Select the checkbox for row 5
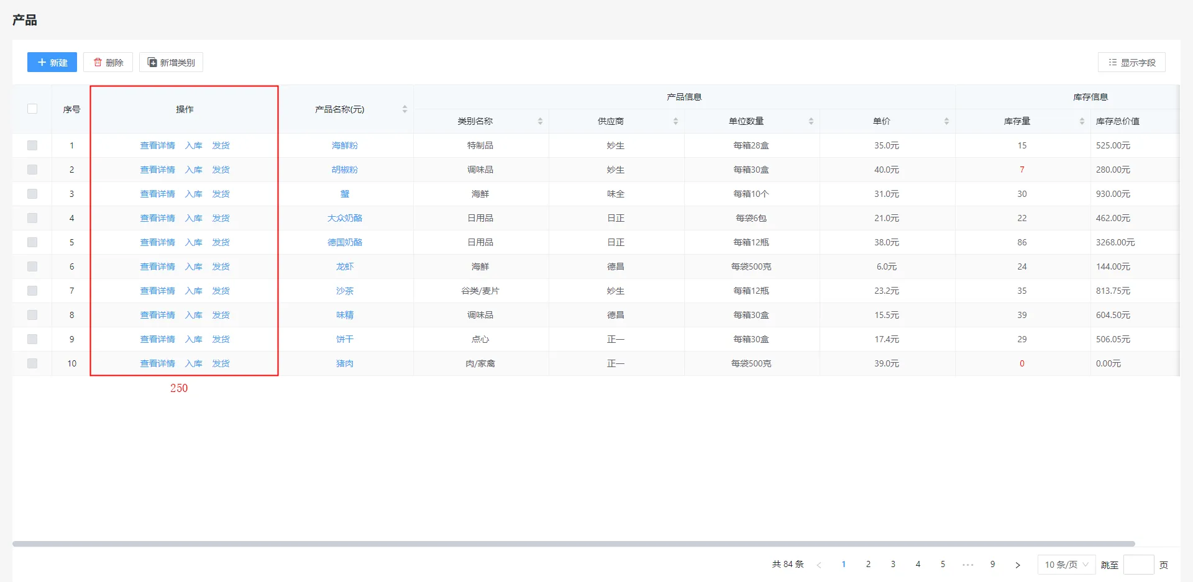 coord(32,242)
